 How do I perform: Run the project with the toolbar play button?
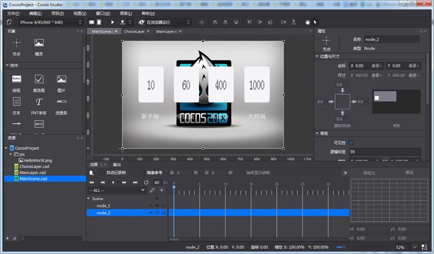[x=112, y=22]
